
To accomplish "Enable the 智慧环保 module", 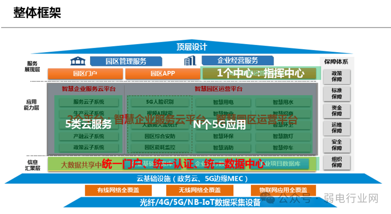I will point(224,136).
